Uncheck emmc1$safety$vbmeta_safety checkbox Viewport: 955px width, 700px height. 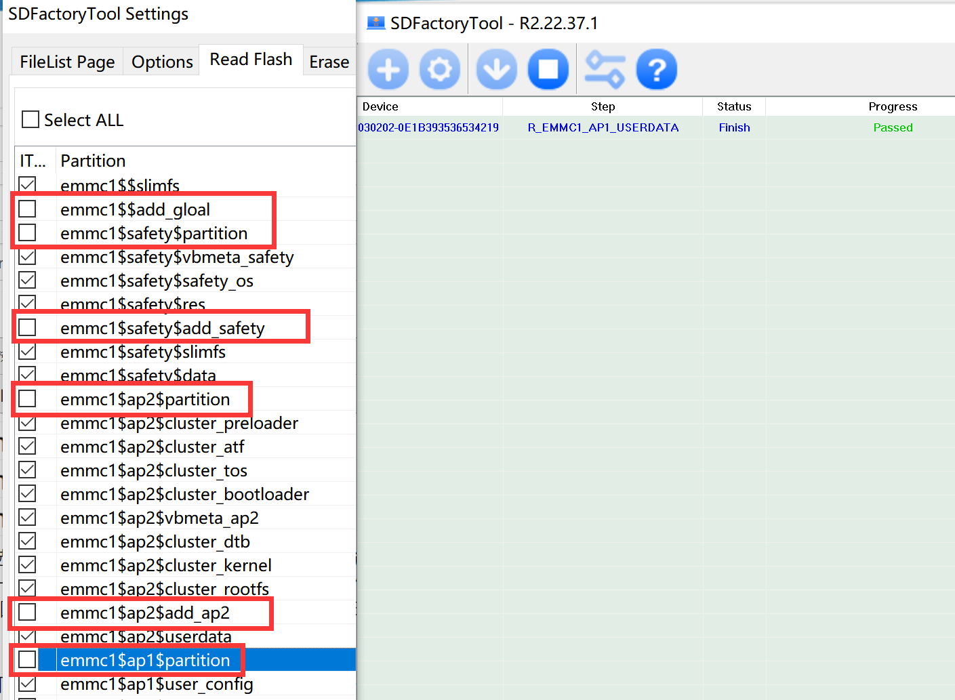coord(27,256)
